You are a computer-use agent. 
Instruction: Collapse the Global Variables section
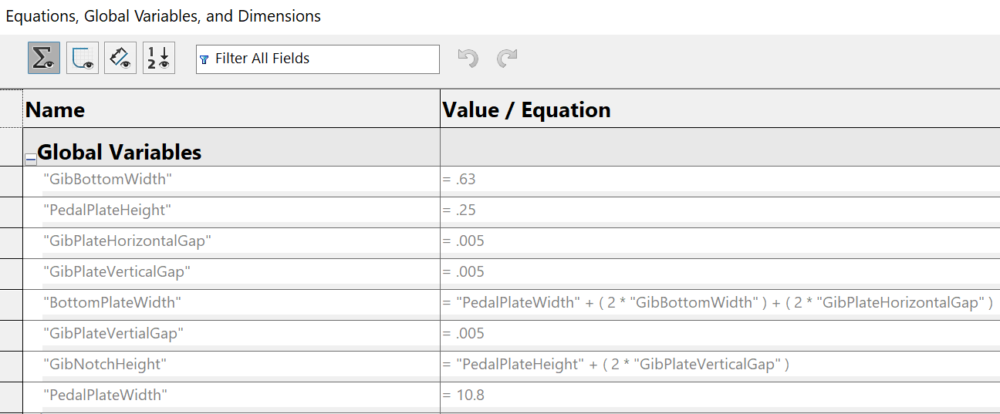31,159
